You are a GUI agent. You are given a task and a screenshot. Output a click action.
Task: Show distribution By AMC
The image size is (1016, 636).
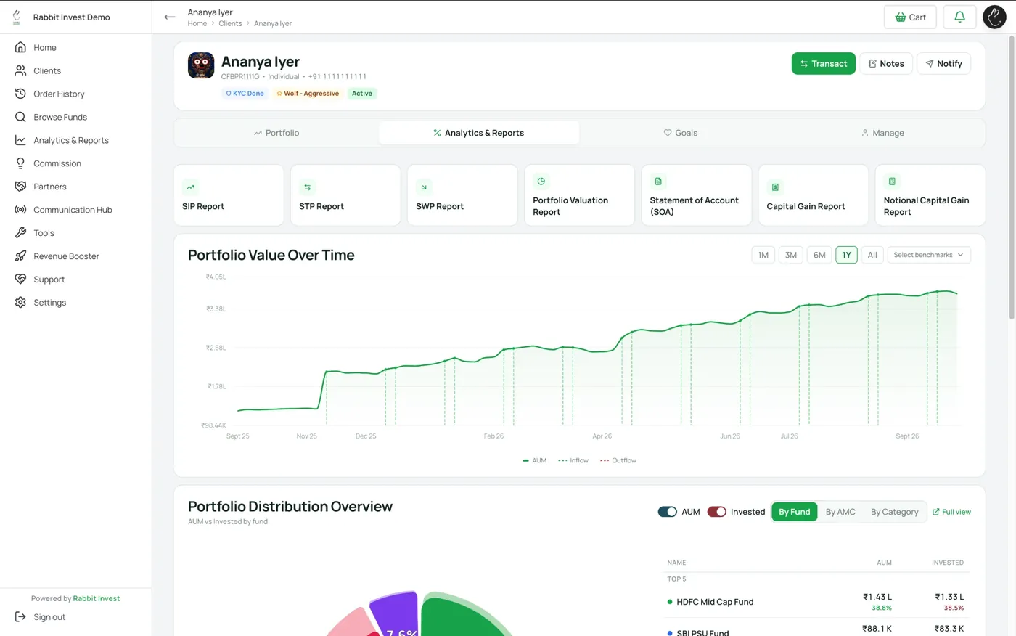pos(840,512)
